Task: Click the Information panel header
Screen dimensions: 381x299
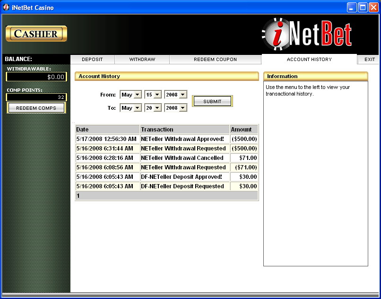Action: coord(316,76)
